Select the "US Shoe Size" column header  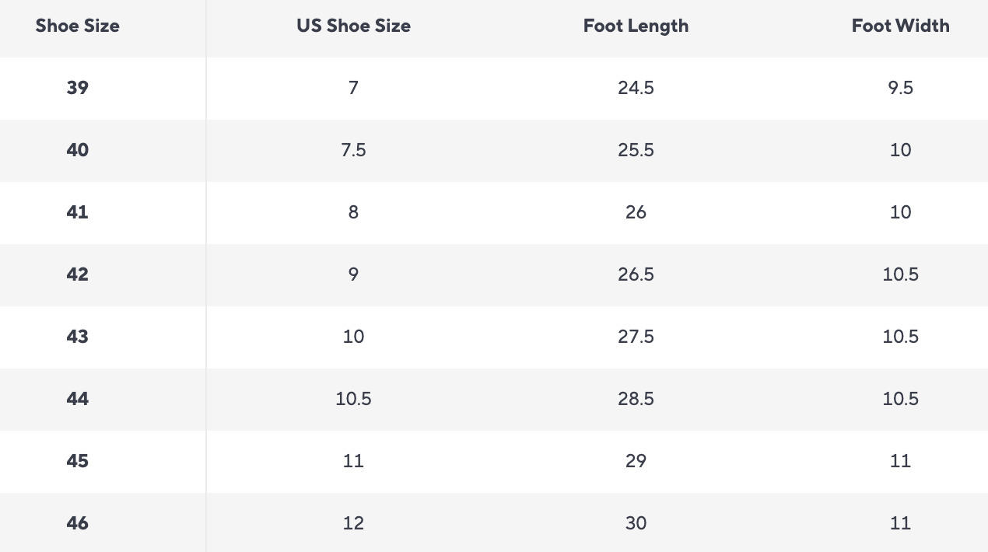pyautogui.click(x=353, y=26)
